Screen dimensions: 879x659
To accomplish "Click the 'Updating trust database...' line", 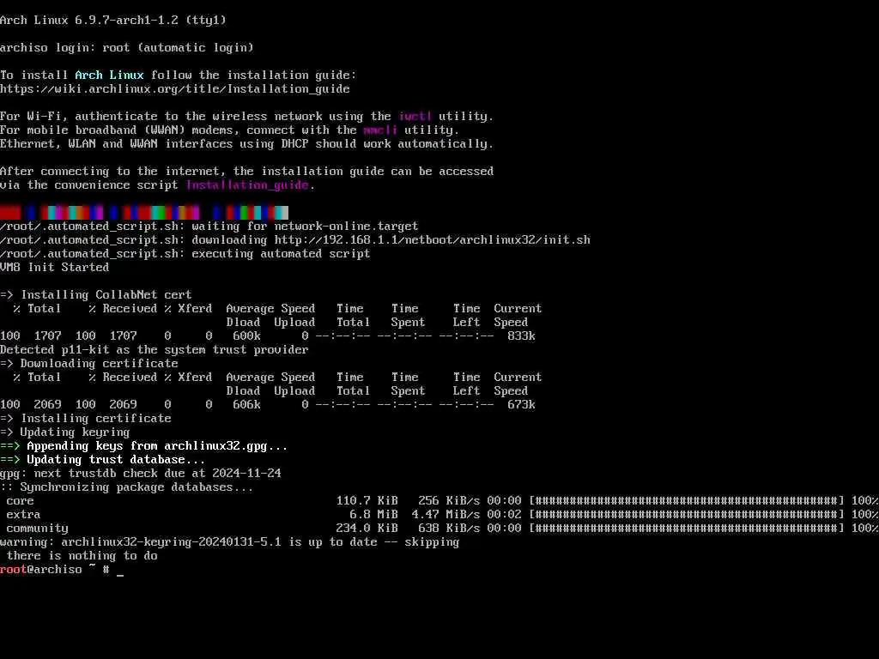I will tap(103, 460).
